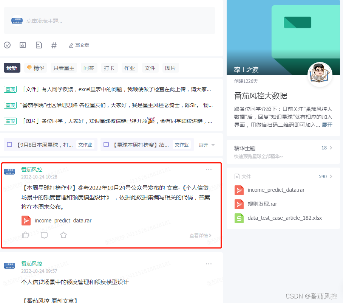The width and height of the screenshot is (343, 303).
Task: Open homework icon for 9月8日本周星球
Action: pyautogui.click(x=9, y=145)
